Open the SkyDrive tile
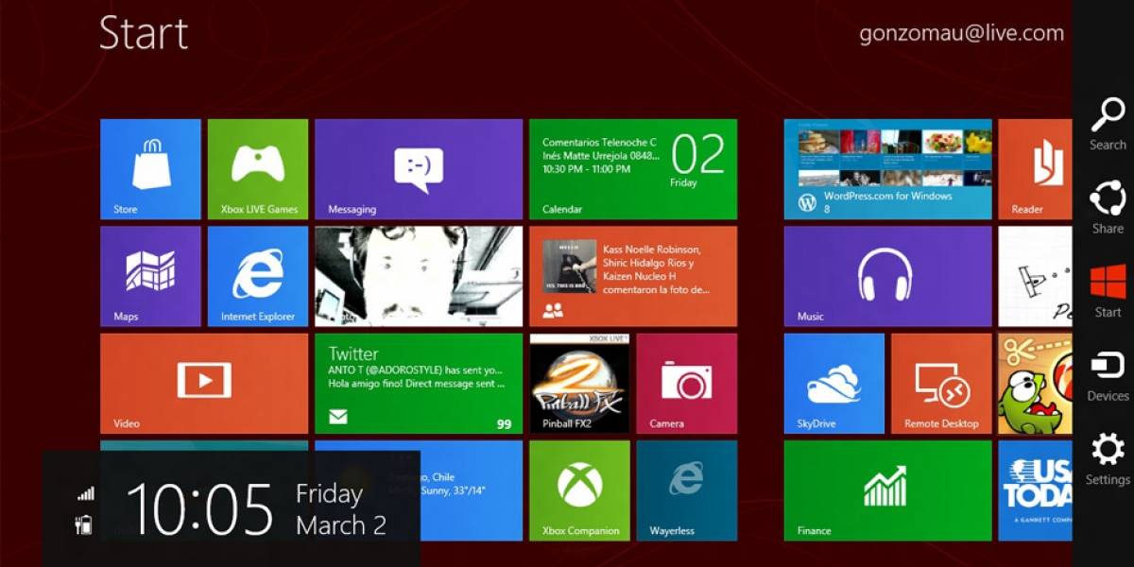The width and height of the screenshot is (1134, 567). 834,384
